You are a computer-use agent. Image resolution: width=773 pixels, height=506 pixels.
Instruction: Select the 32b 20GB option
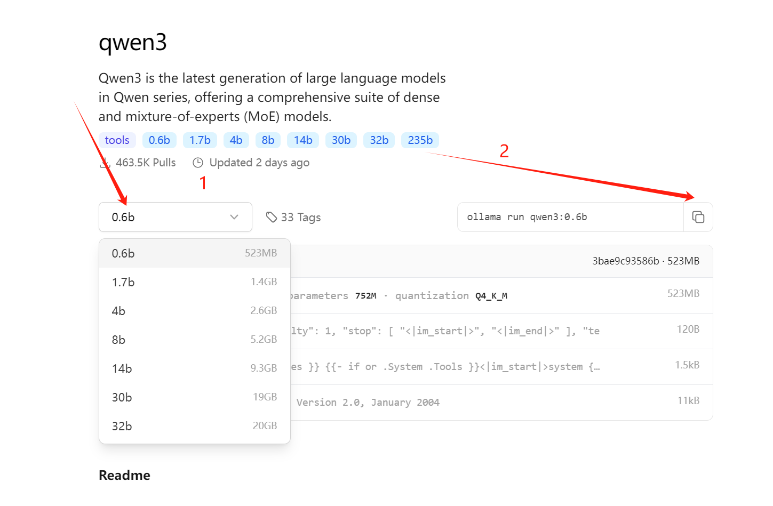(x=195, y=426)
